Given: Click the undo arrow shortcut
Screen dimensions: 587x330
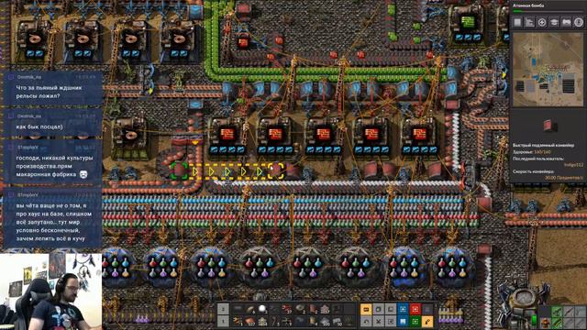Looking at the screenshot, I should (366, 321).
